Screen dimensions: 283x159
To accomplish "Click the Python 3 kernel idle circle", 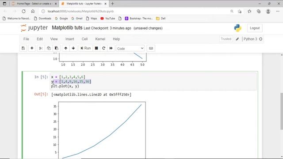I will pos(260,39).
